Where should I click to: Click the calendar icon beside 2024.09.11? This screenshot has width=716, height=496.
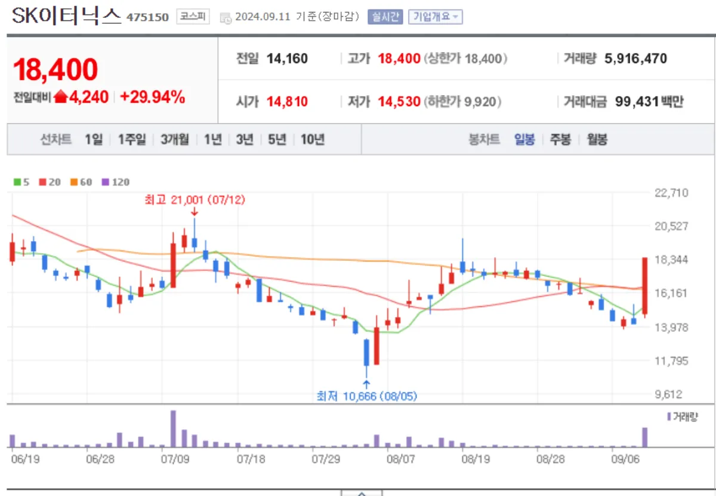pyautogui.click(x=226, y=18)
